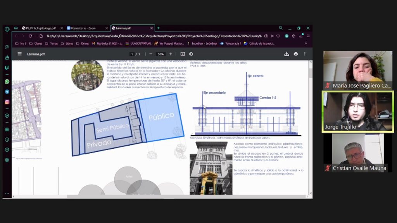The height and width of the screenshot is (223, 397).
Task: Click the history clock icon in sidebar
Action: coord(7,139)
